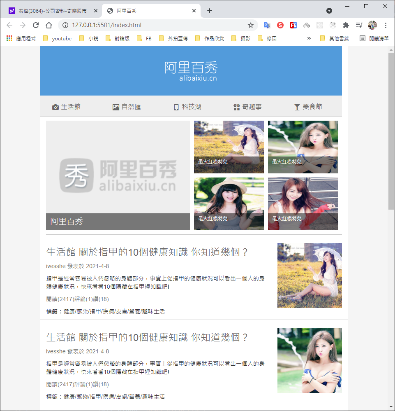The image size is (395, 411).
Task: Open the 外拍宣傳 bookmark folder
Action: click(x=173, y=39)
